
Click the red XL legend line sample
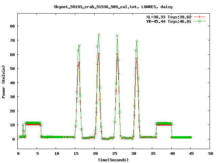point(199,17)
